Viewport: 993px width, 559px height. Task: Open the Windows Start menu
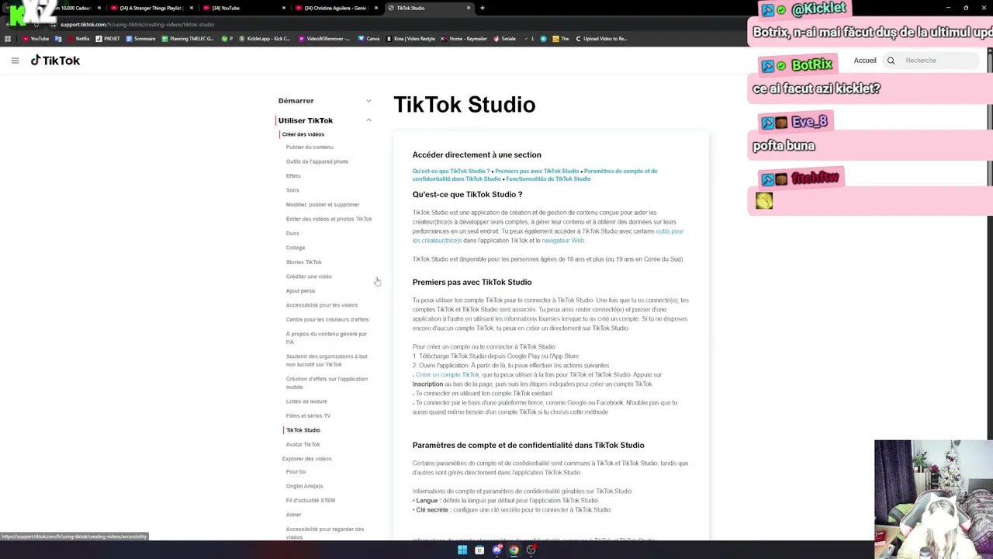[x=462, y=550]
